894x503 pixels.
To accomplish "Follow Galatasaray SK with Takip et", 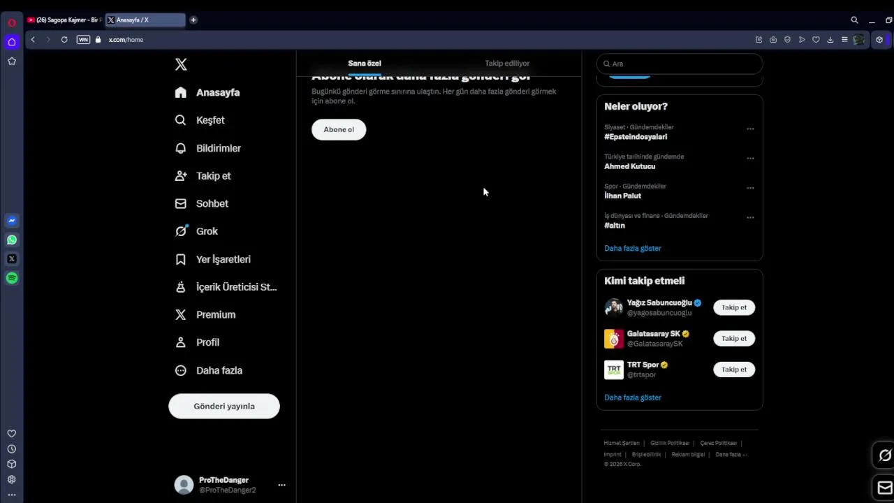I will click(x=734, y=338).
